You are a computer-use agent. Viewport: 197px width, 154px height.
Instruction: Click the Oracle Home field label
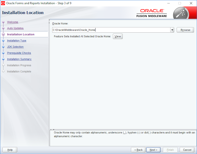[x=60, y=24]
